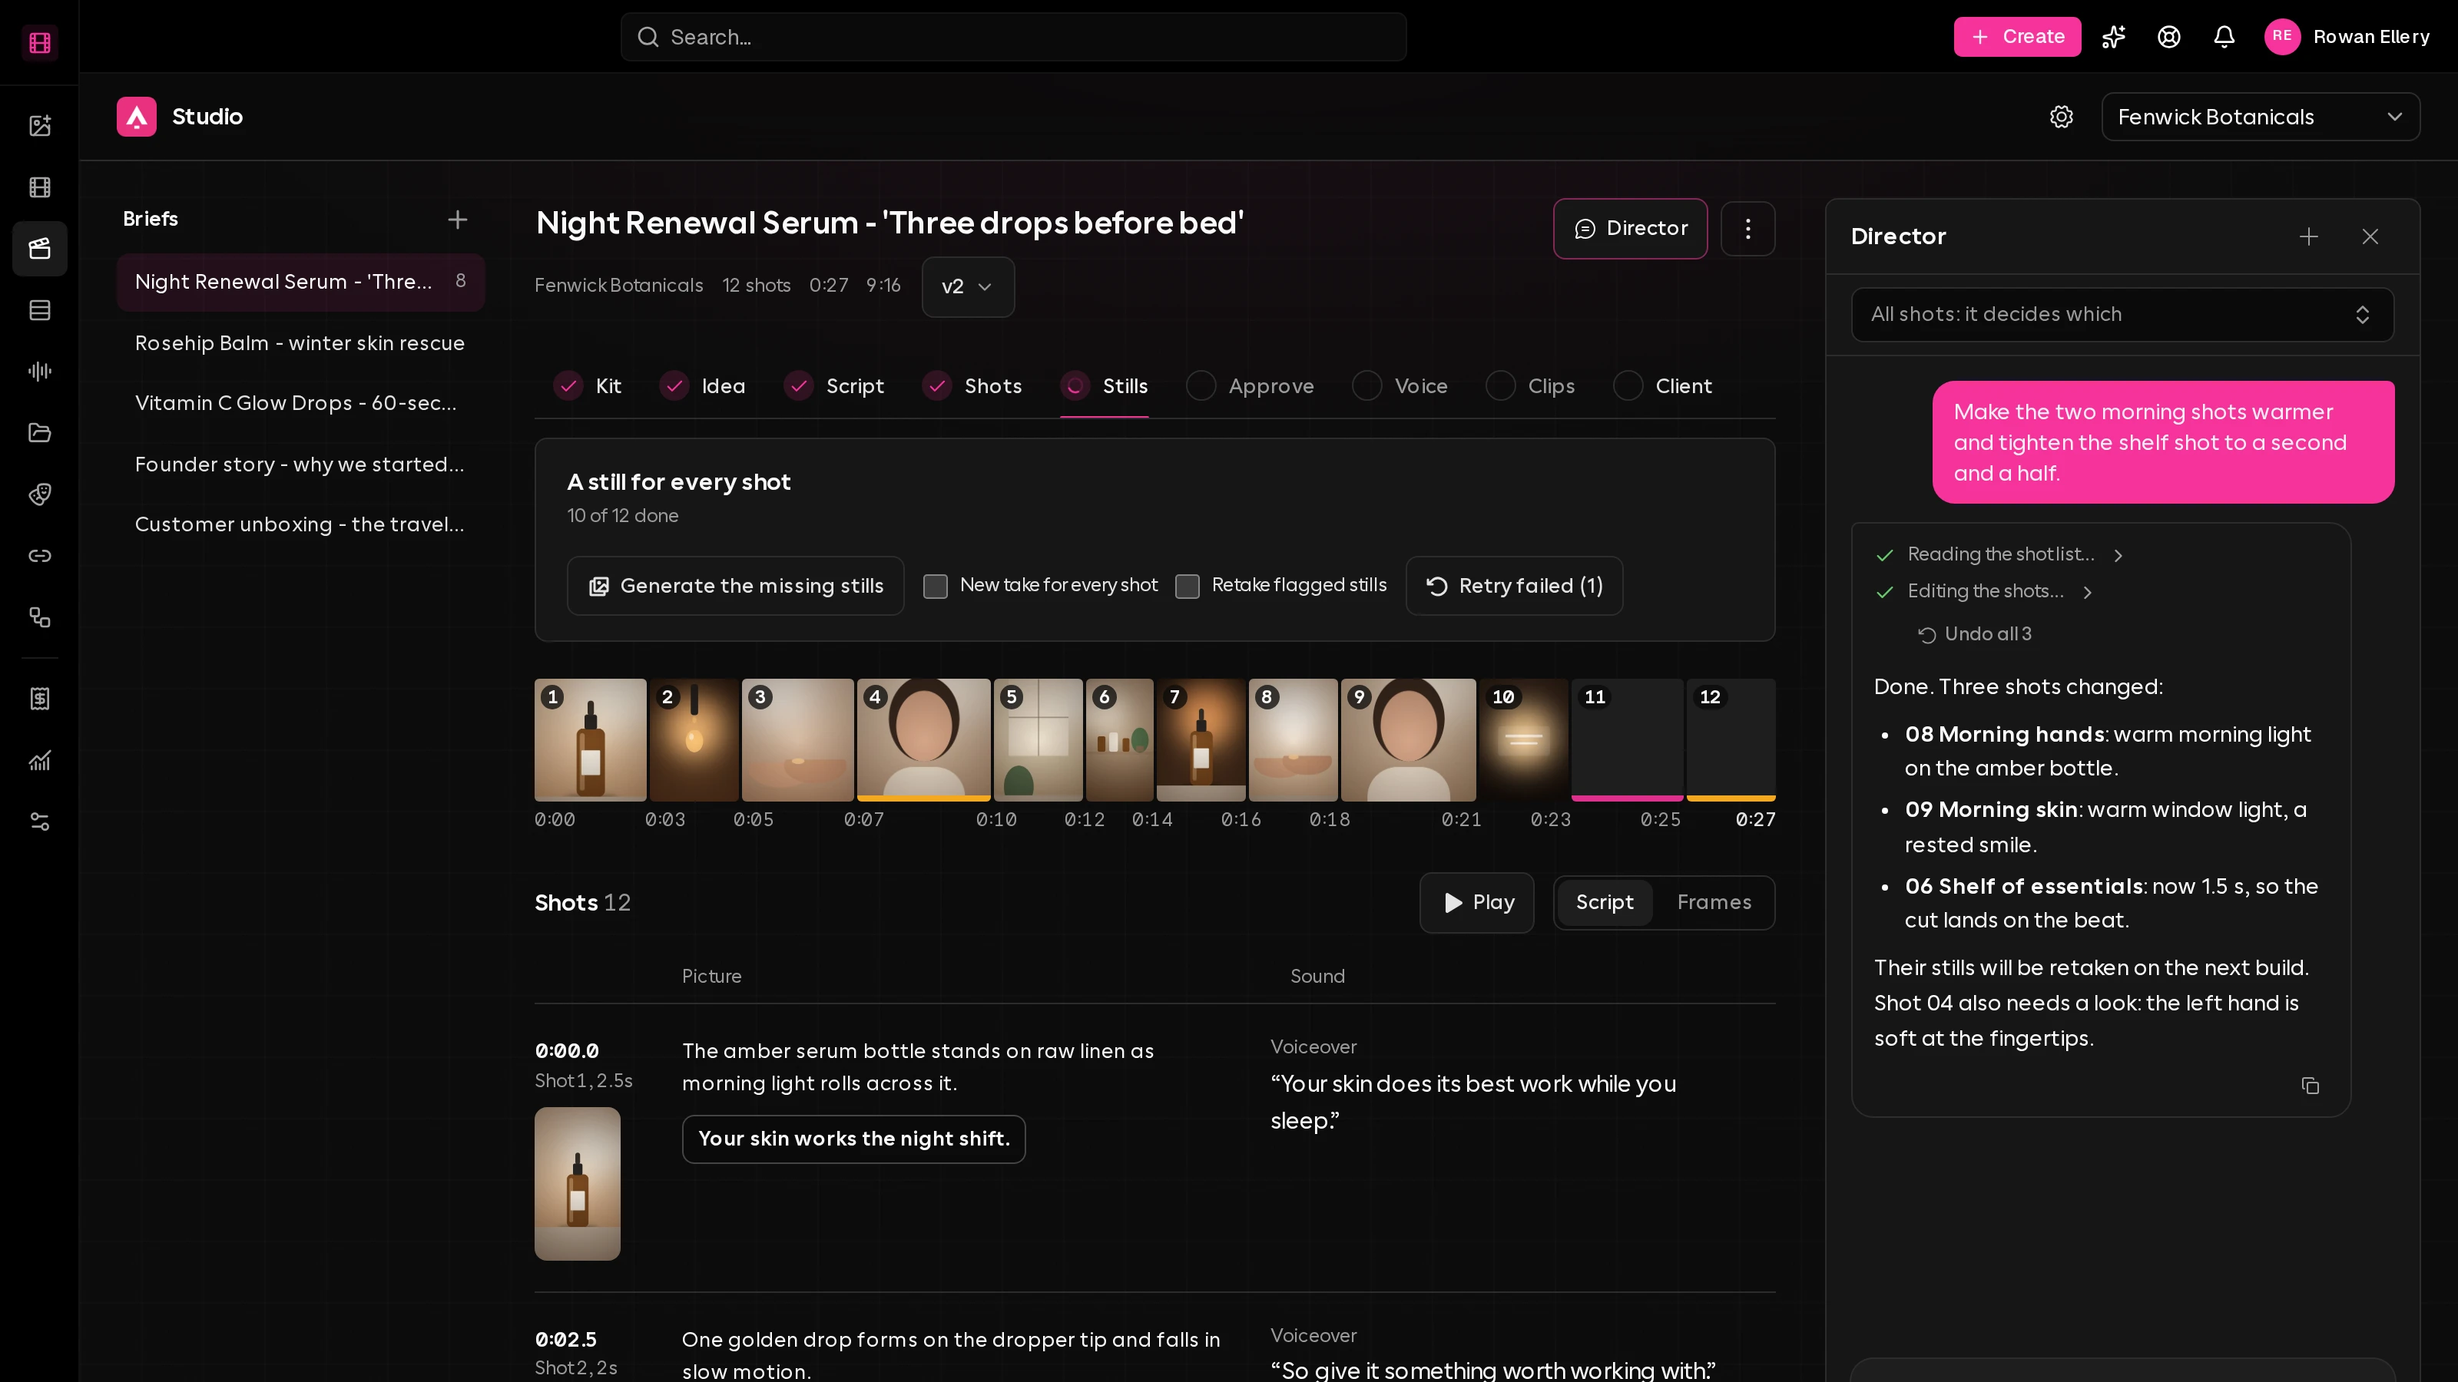Open Studio settings gear icon
The height and width of the screenshot is (1382, 2458).
[x=2061, y=117]
